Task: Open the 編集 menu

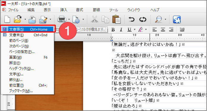Action: click(31, 10)
